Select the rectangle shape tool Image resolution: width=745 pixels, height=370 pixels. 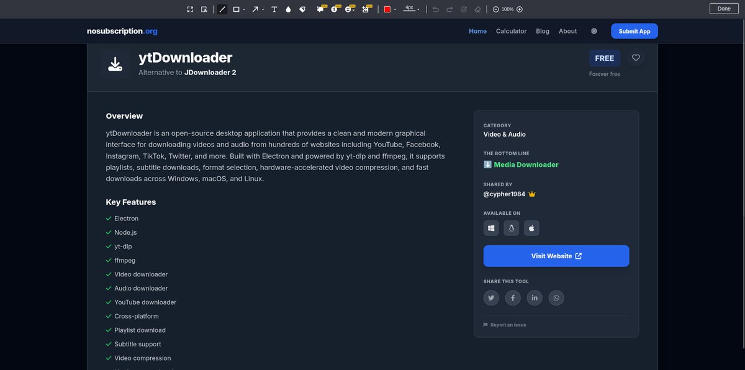pos(237,9)
